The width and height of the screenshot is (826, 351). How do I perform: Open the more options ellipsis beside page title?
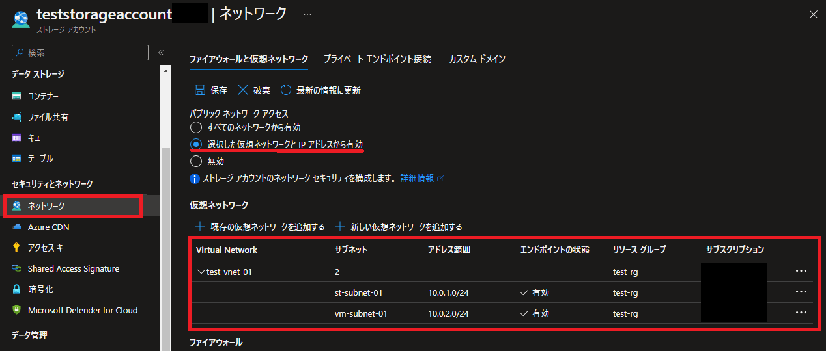pyautogui.click(x=307, y=14)
